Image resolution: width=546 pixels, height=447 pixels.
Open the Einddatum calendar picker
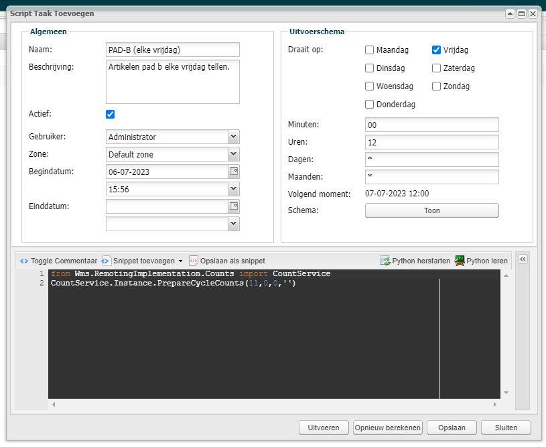pyautogui.click(x=234, y=206)
